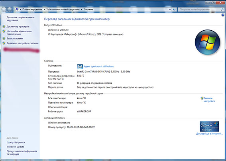Select 'Панель керування' breadcrumb

click(x=32, y=10)
